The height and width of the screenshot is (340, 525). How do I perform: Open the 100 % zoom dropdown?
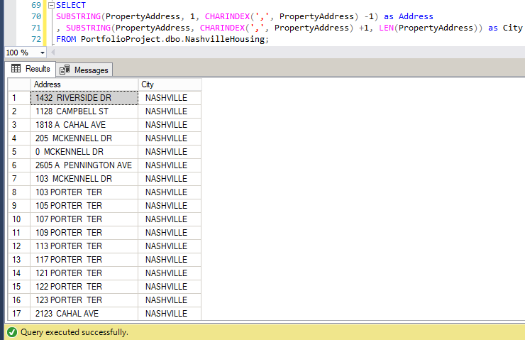click(x=43, y=53)
